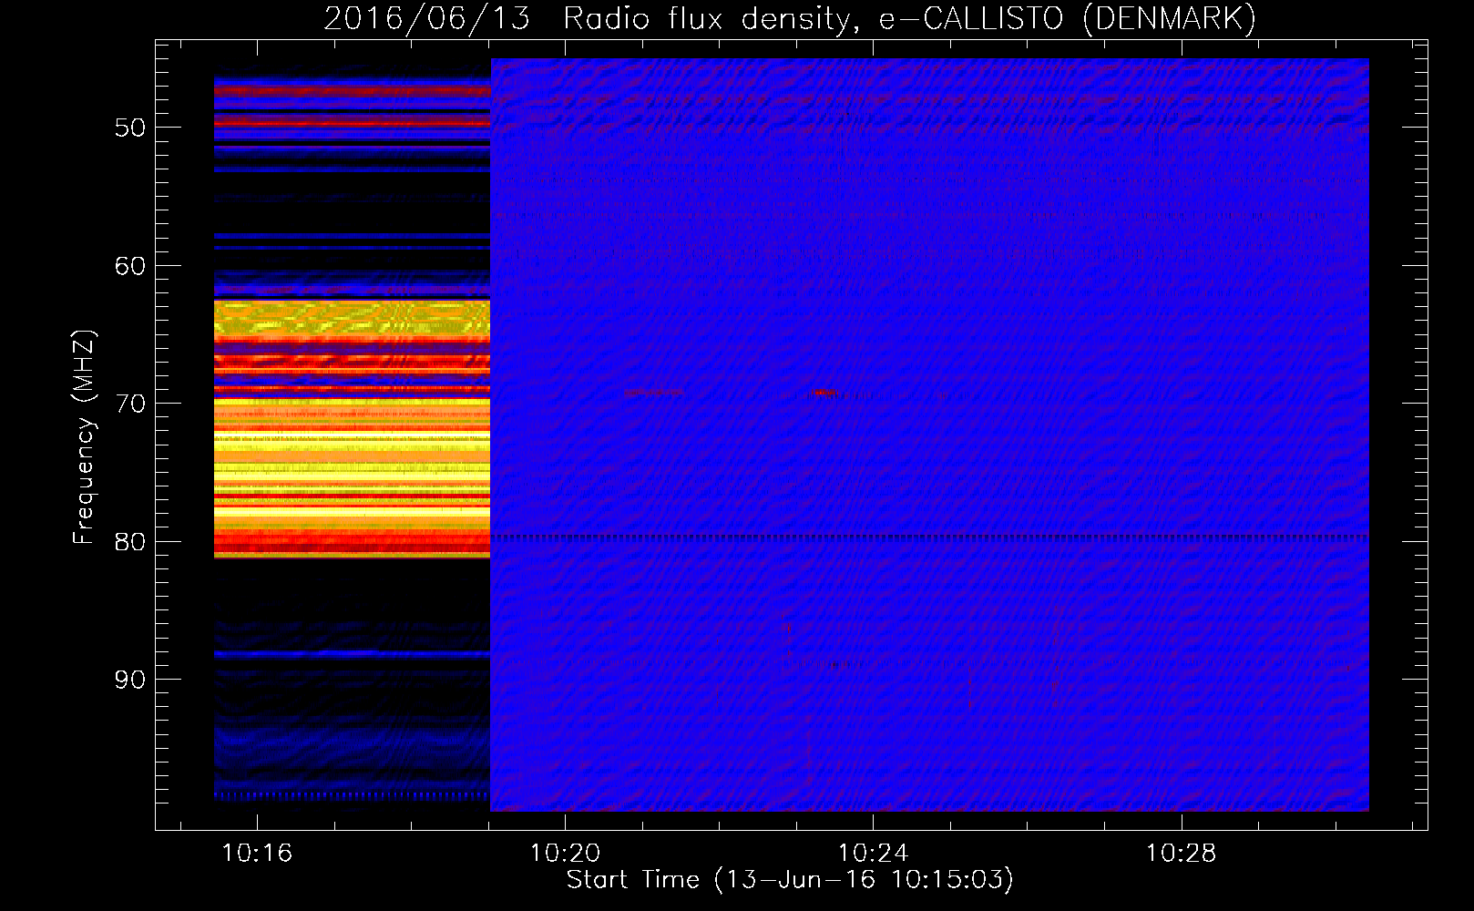Click the 'Frequency (MHZ)' y-axis label
The height and width of the screenshot is (911, 1474).
click(84, 437)
